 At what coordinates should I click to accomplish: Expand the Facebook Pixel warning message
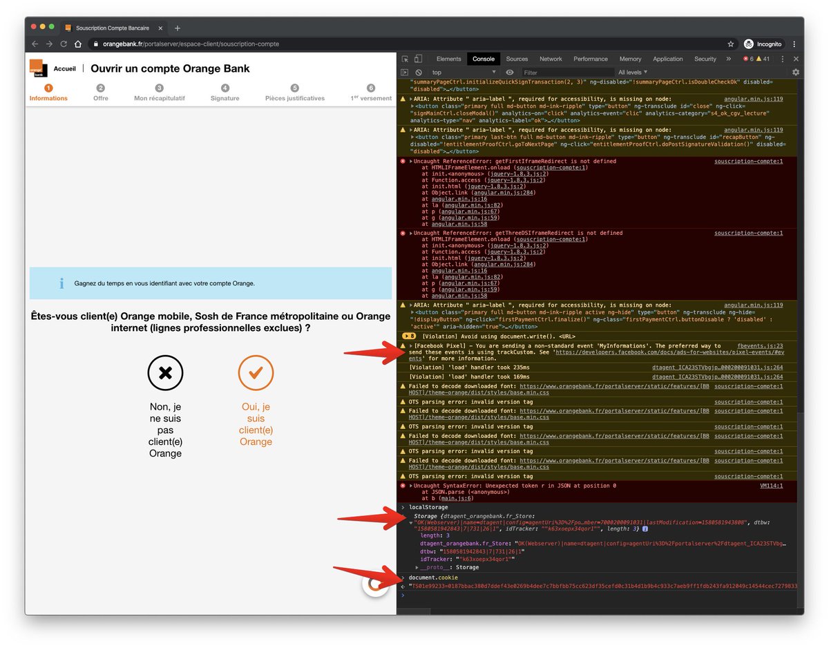411,345
